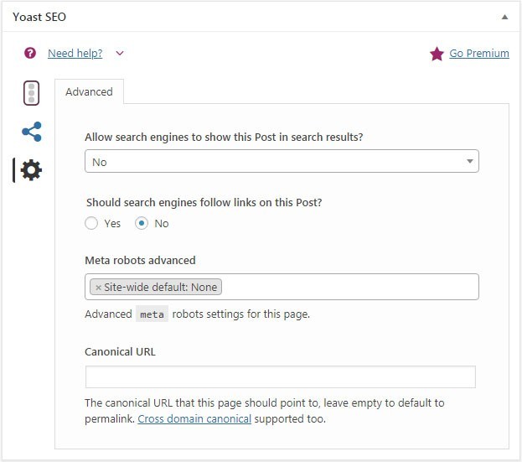Click the purple question mark help icon

[x=30, y=53]
